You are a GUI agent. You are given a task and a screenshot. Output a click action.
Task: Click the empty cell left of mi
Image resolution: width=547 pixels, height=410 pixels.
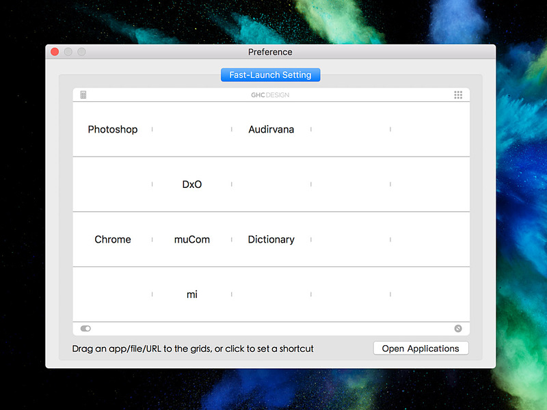click(x=113, y=295)
